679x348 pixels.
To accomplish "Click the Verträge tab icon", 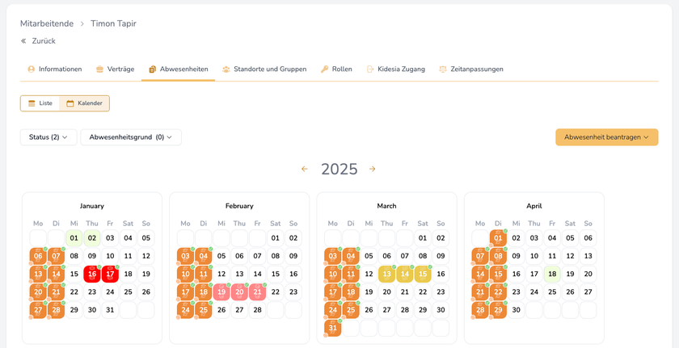I will [99, 69].
